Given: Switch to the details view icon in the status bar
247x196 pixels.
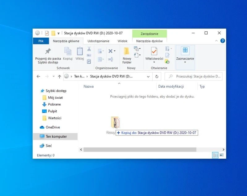Looking at the screenshot, I should [x=215, y=155].
